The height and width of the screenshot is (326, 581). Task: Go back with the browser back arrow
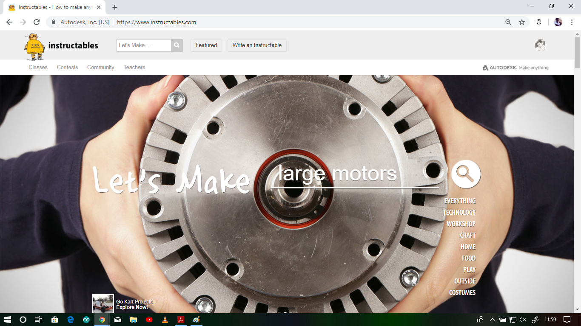point(9,22)
